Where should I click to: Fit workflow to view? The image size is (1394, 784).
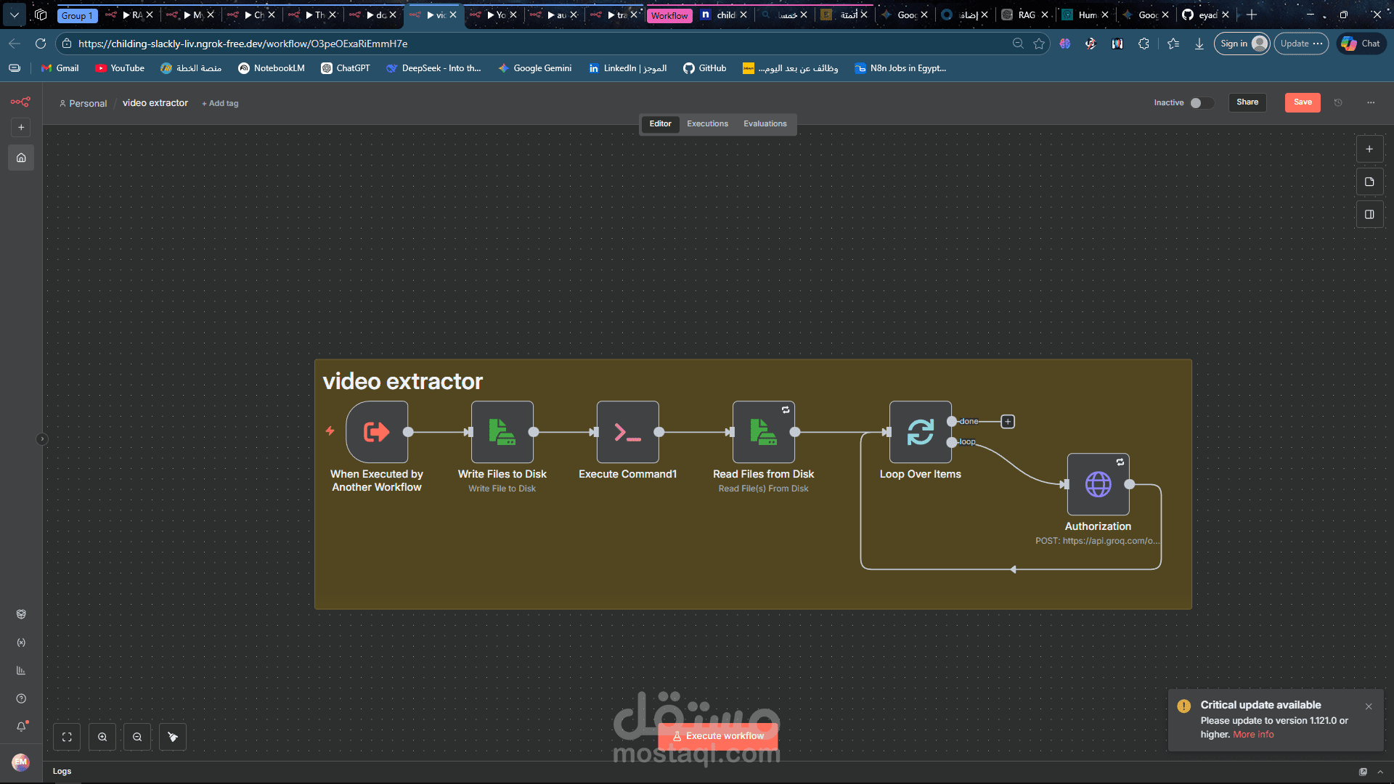coord(67,737)
